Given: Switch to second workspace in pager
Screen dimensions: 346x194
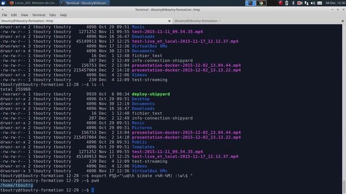Looking at the screenshot, I should (x=261, y=3).
